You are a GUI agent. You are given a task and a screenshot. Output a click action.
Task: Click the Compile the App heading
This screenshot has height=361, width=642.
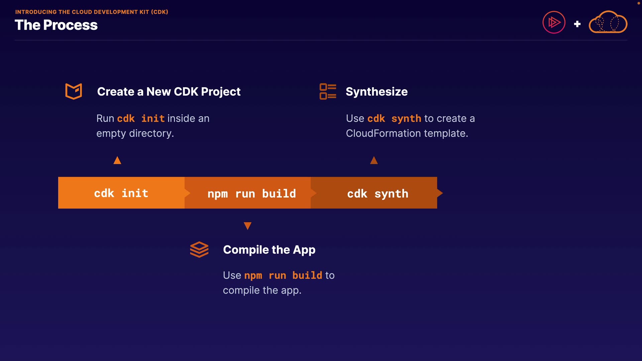click(x=269, y=250)
